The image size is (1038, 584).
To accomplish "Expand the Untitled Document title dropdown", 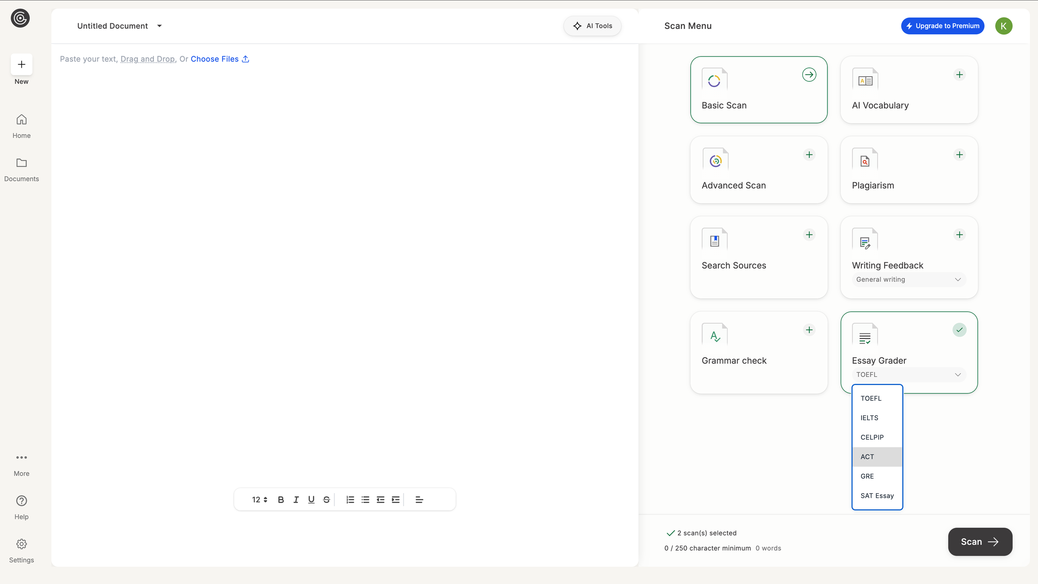I will (x=159, y=26).
